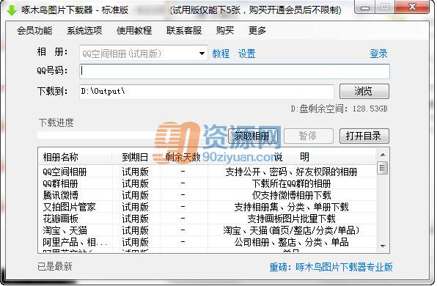The width and height of the screenshot is (437, 286).
Task: Open the 系统选项 menu
Action: click(84, 30)
